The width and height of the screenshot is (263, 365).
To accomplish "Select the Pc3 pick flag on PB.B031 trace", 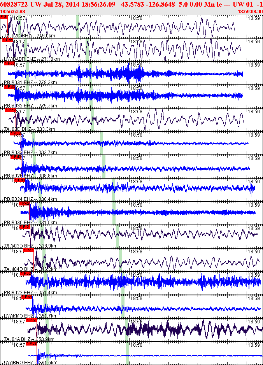I will 10,63.
